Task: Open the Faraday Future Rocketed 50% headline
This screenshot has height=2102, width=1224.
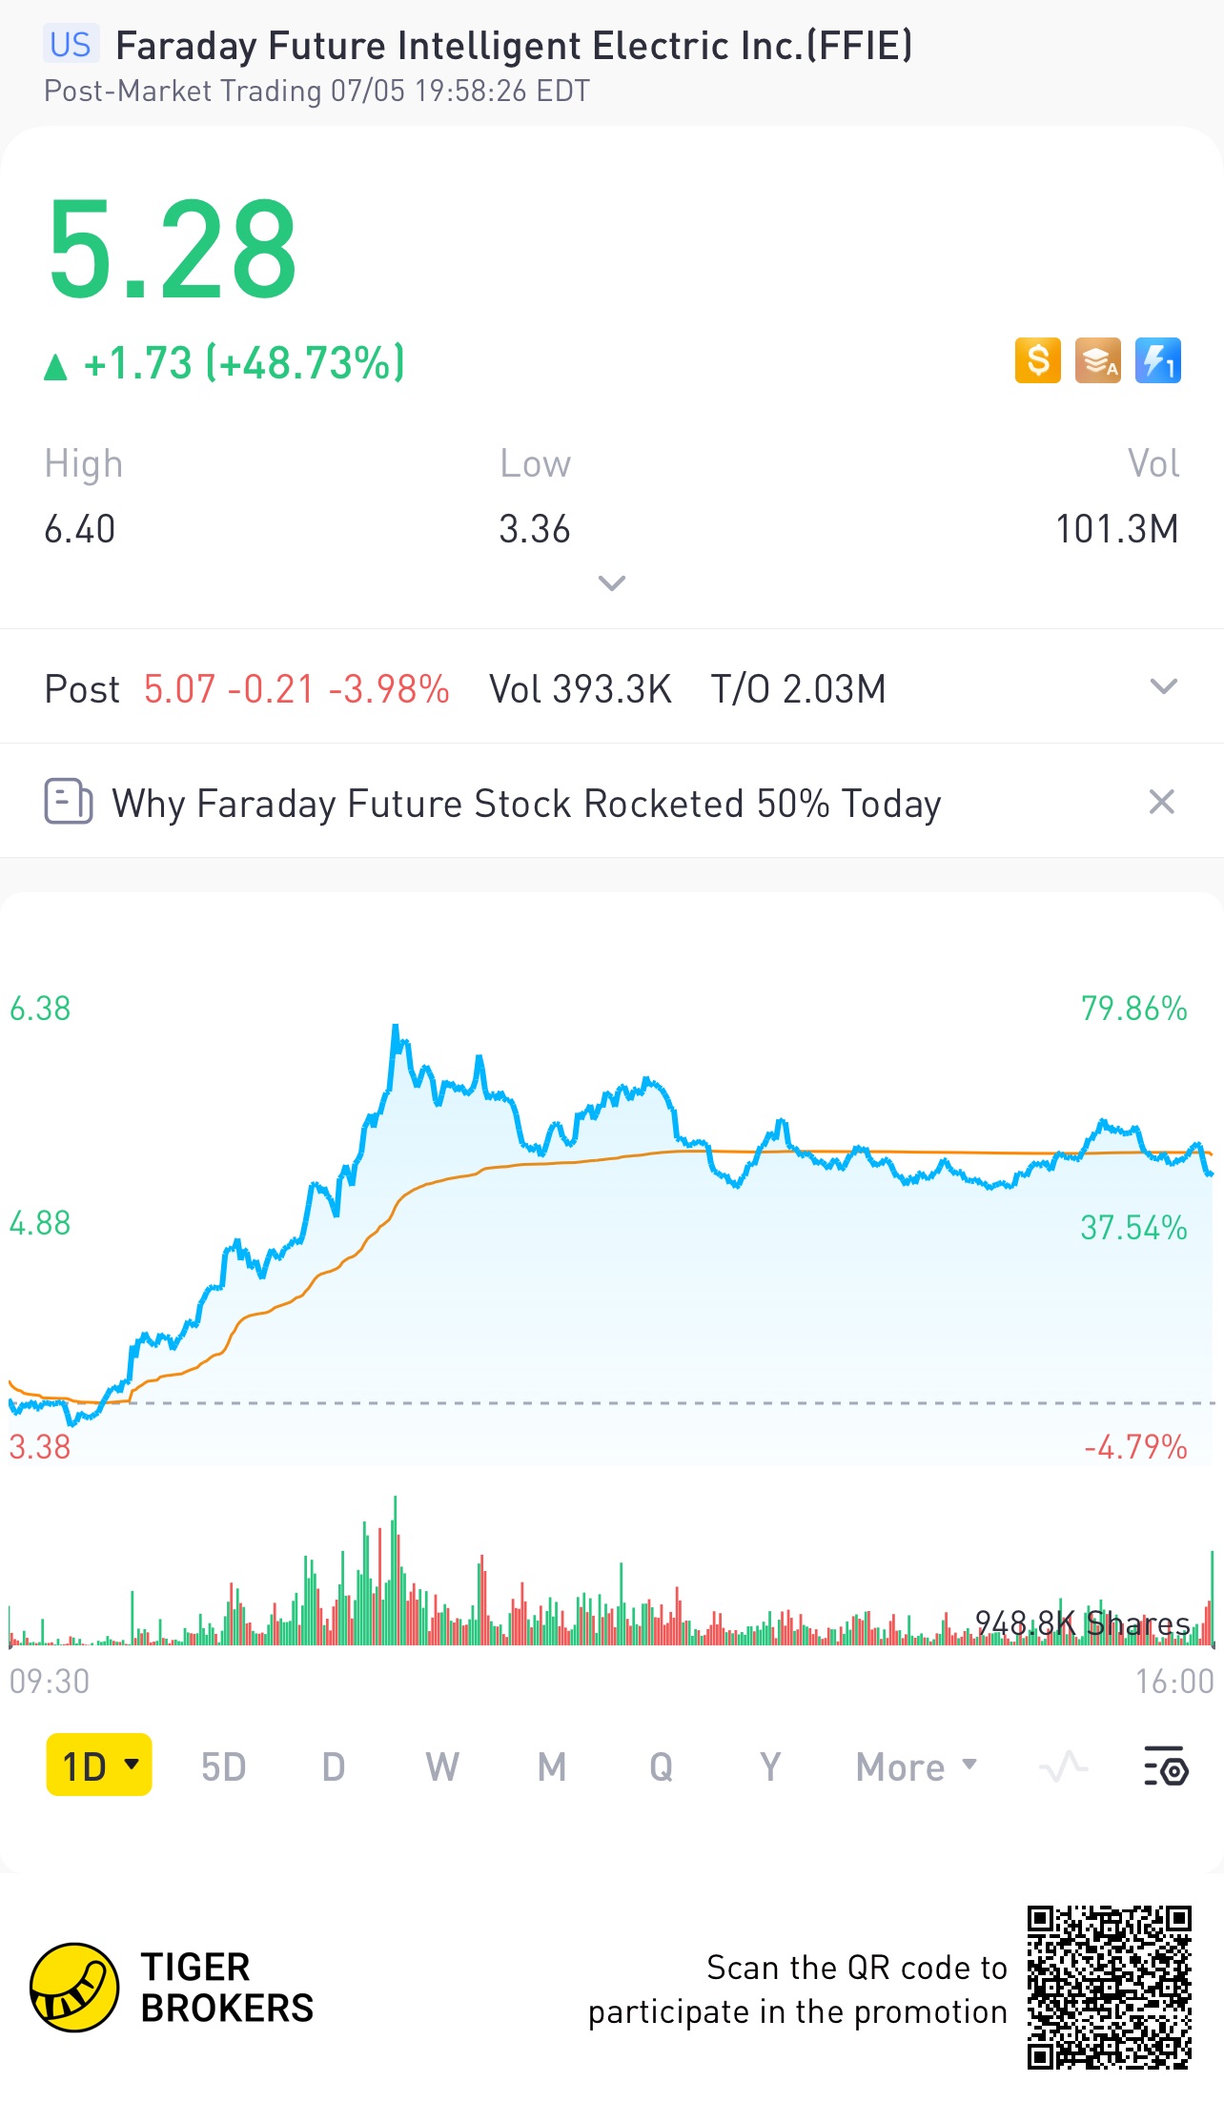Action: pos(526,804)
